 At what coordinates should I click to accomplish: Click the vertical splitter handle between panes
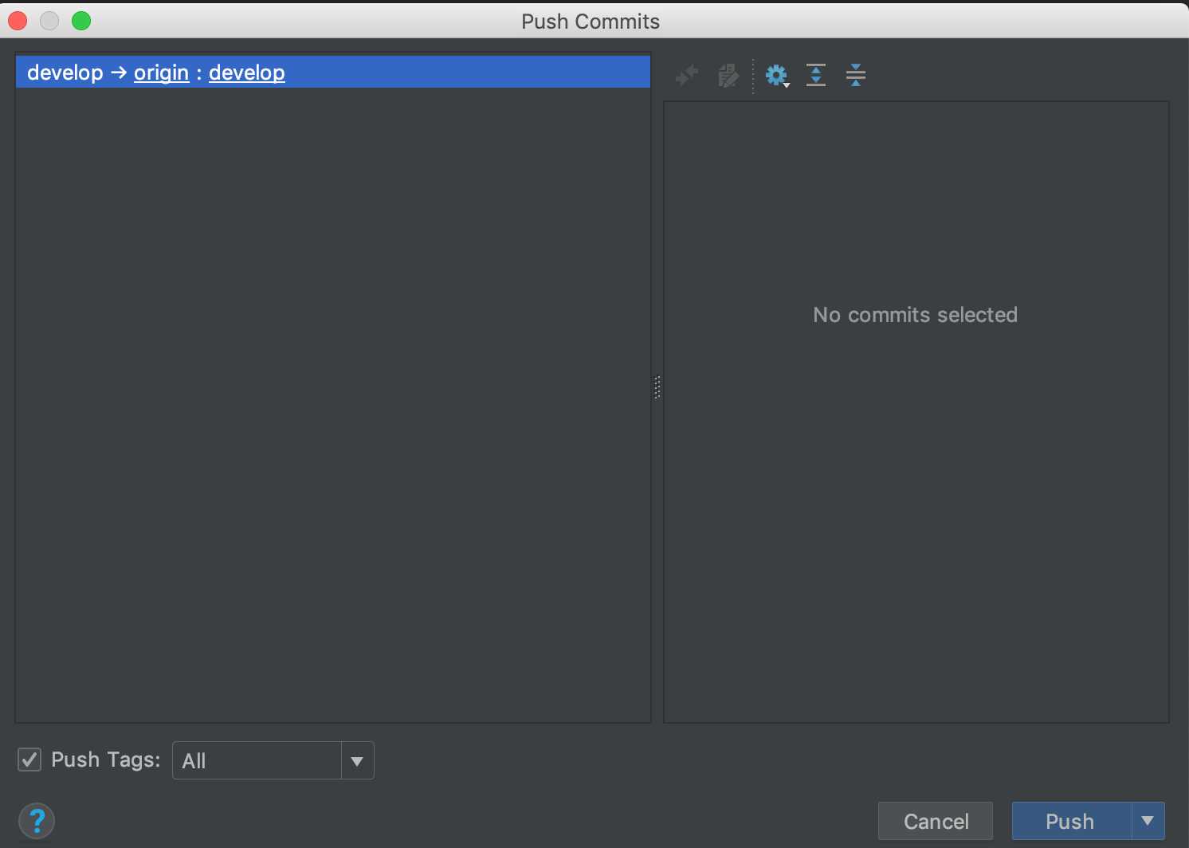click(657, 387)
